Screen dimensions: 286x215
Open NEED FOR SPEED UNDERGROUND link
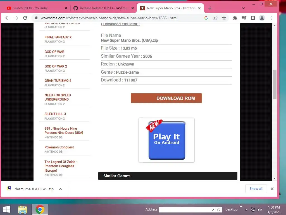pyautogui.click(x=58, y=97)
